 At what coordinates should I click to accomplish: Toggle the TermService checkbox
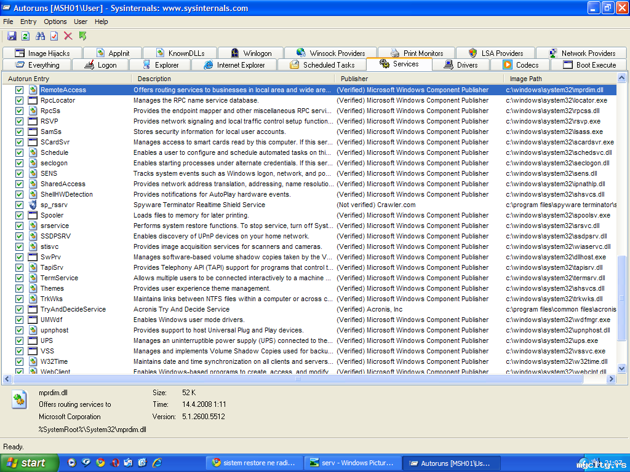[19, 278]
